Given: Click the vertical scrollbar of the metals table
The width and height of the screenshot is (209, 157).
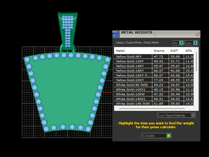Looking at the screenshot, I should pos(196,62).
